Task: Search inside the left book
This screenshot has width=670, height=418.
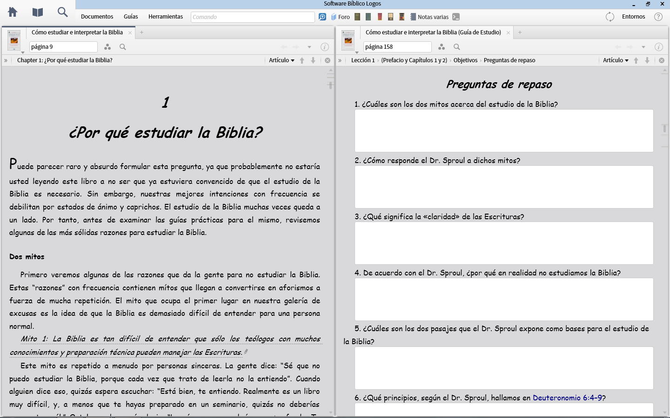Action: pos(123,47)
